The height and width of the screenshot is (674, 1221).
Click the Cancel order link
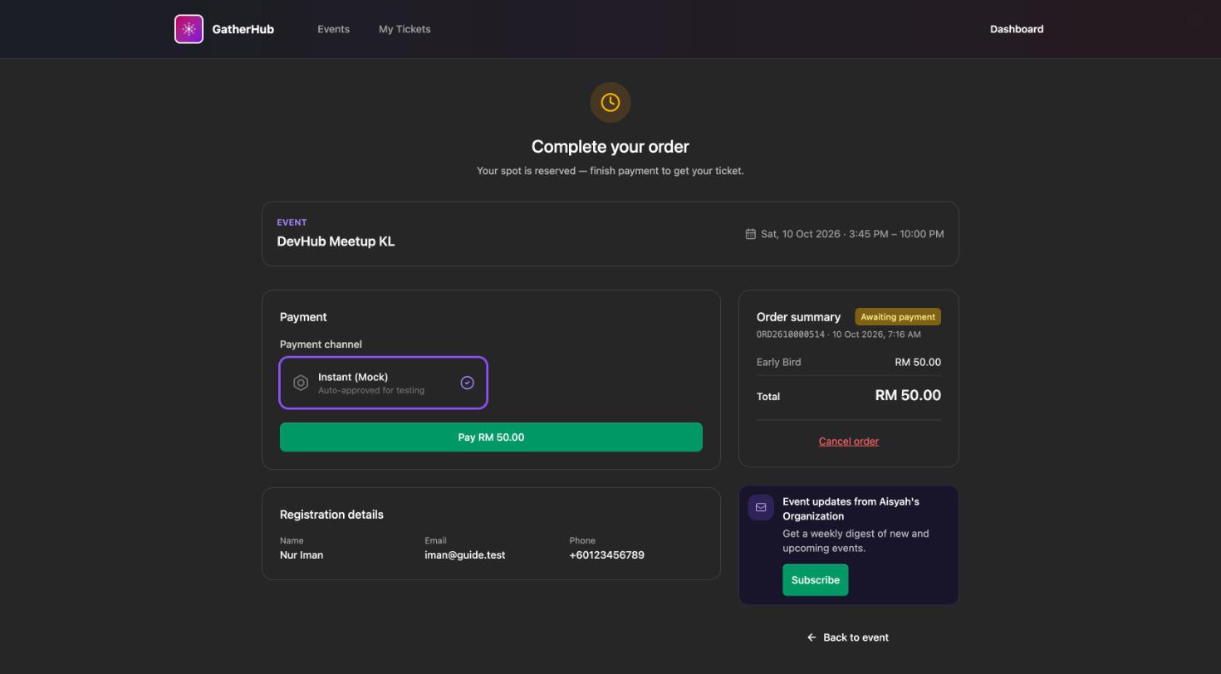849,442
